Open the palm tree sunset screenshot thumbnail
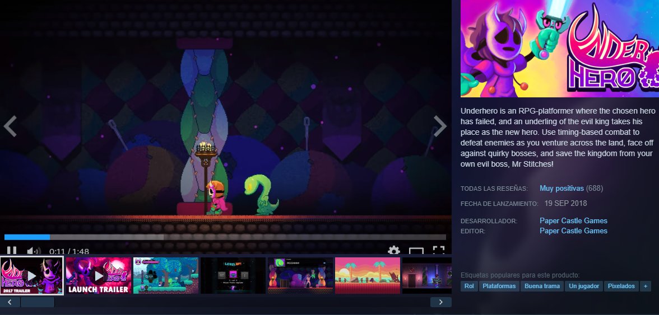 pyautogui.click(x=368, y=276)
